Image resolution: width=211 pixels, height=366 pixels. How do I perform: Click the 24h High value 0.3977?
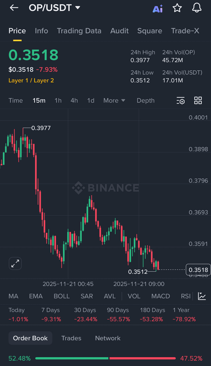140,60
